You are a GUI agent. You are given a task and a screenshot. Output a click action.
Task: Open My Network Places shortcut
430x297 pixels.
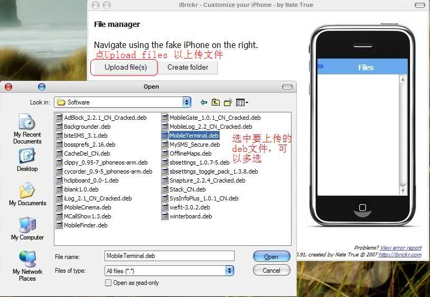tap(27, 266)
